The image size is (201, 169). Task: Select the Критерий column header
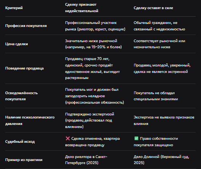(14, 8)
